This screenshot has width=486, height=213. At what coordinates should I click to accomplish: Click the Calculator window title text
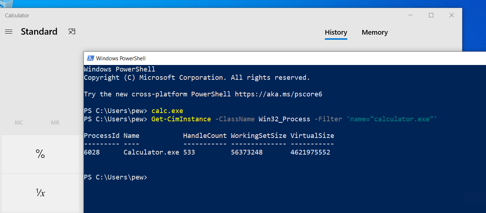point(17,16)
